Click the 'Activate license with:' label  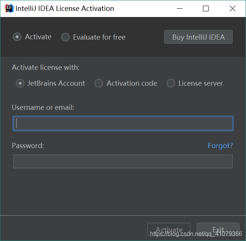click(x=46, y=68)
